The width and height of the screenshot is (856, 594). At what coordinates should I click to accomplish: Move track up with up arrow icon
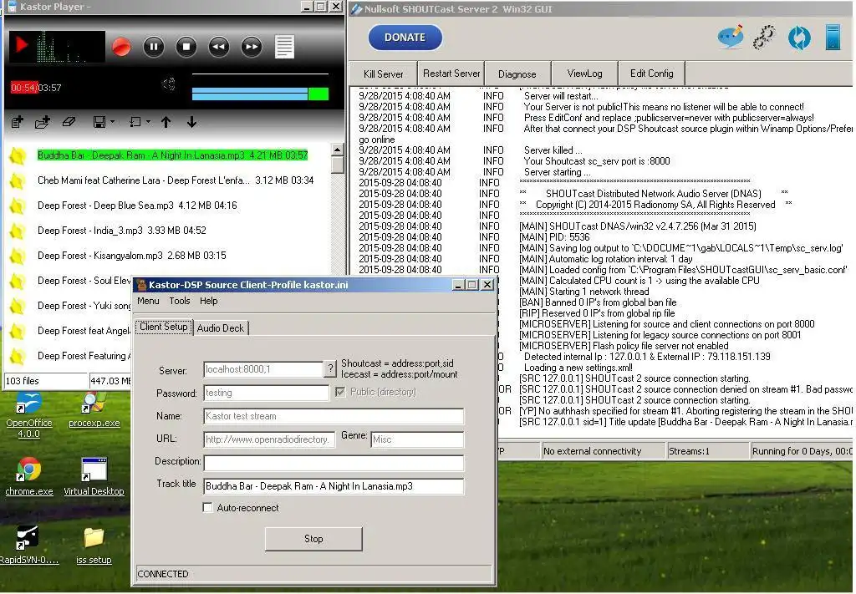[166, 122]
